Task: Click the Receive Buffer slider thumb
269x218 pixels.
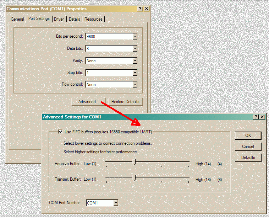Action: click(x=134, y=163)
